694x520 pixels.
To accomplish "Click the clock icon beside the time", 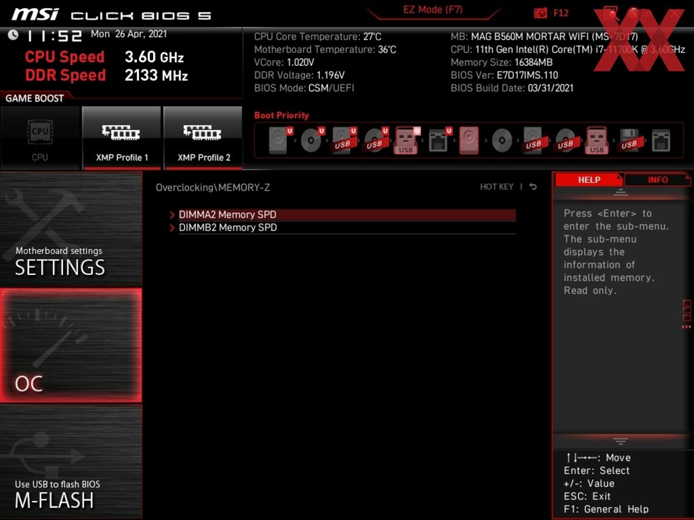I will pos(13,35).
